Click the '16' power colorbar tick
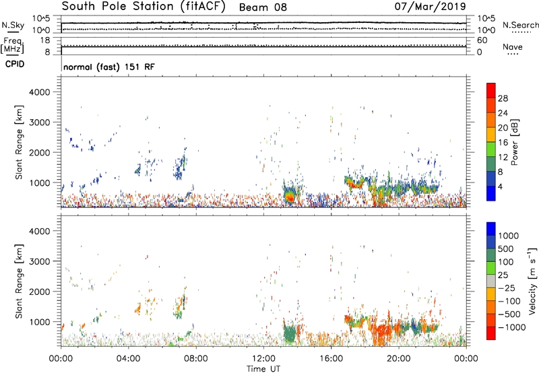The height and width of the screenshot is (373, 539). (503, 143)
